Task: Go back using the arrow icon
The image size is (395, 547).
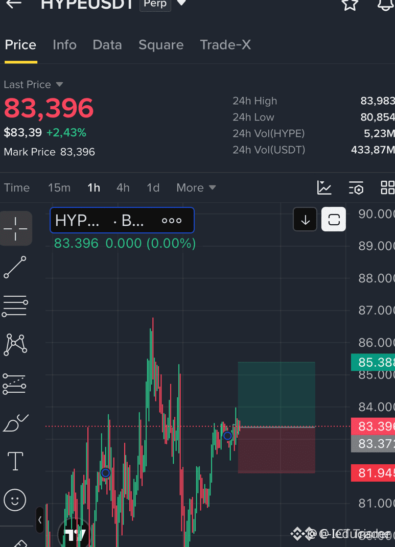Action: point(14,4)
